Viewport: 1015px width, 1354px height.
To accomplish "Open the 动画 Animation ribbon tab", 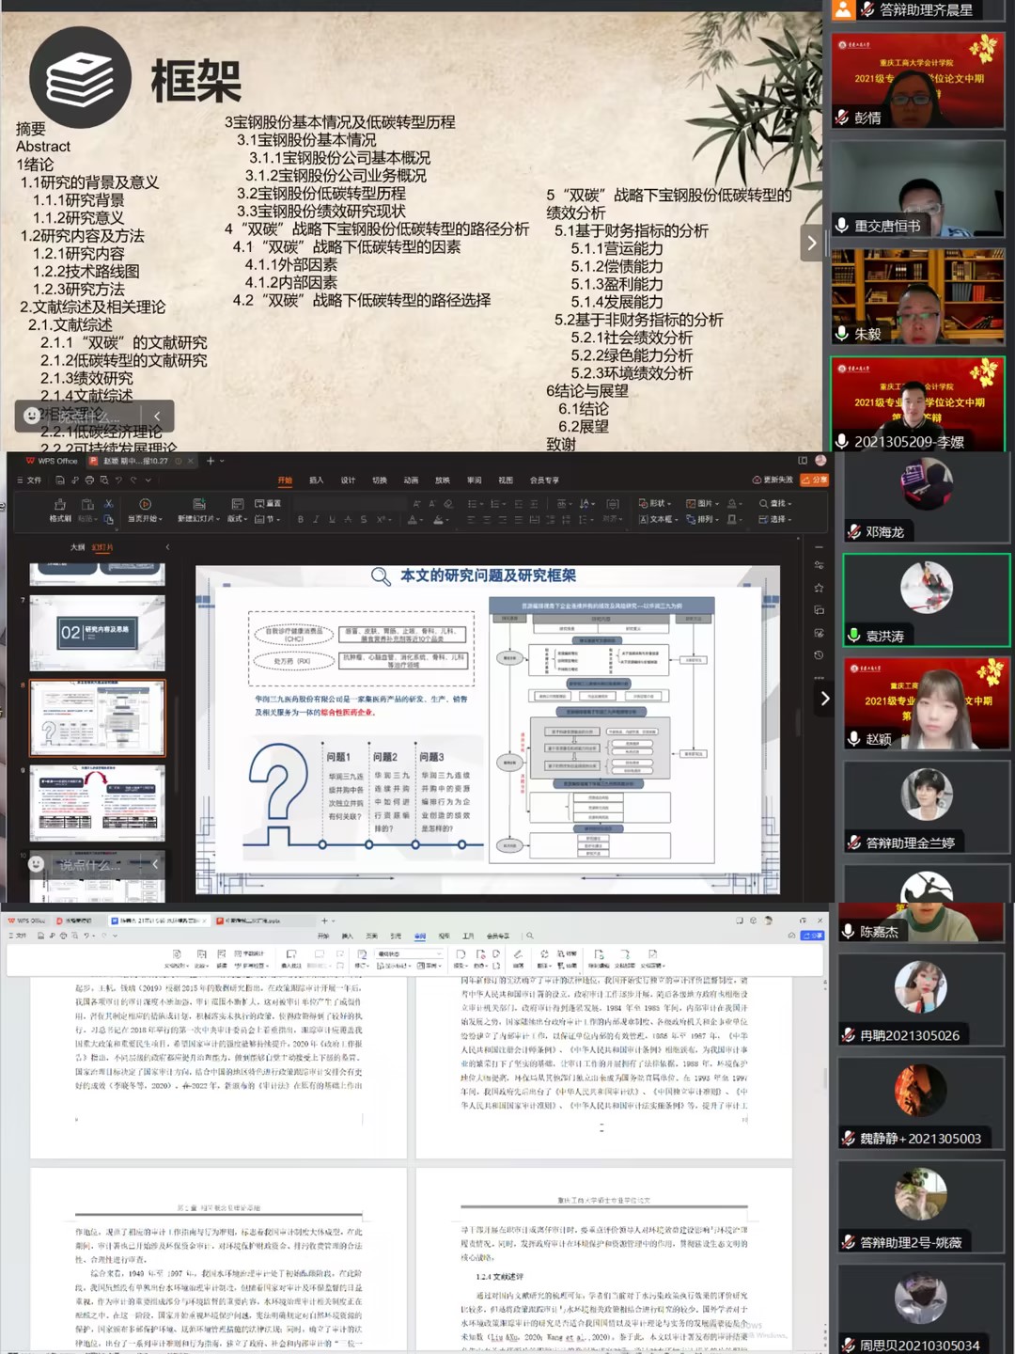I will pyautogui.click(x=411, y=480).
